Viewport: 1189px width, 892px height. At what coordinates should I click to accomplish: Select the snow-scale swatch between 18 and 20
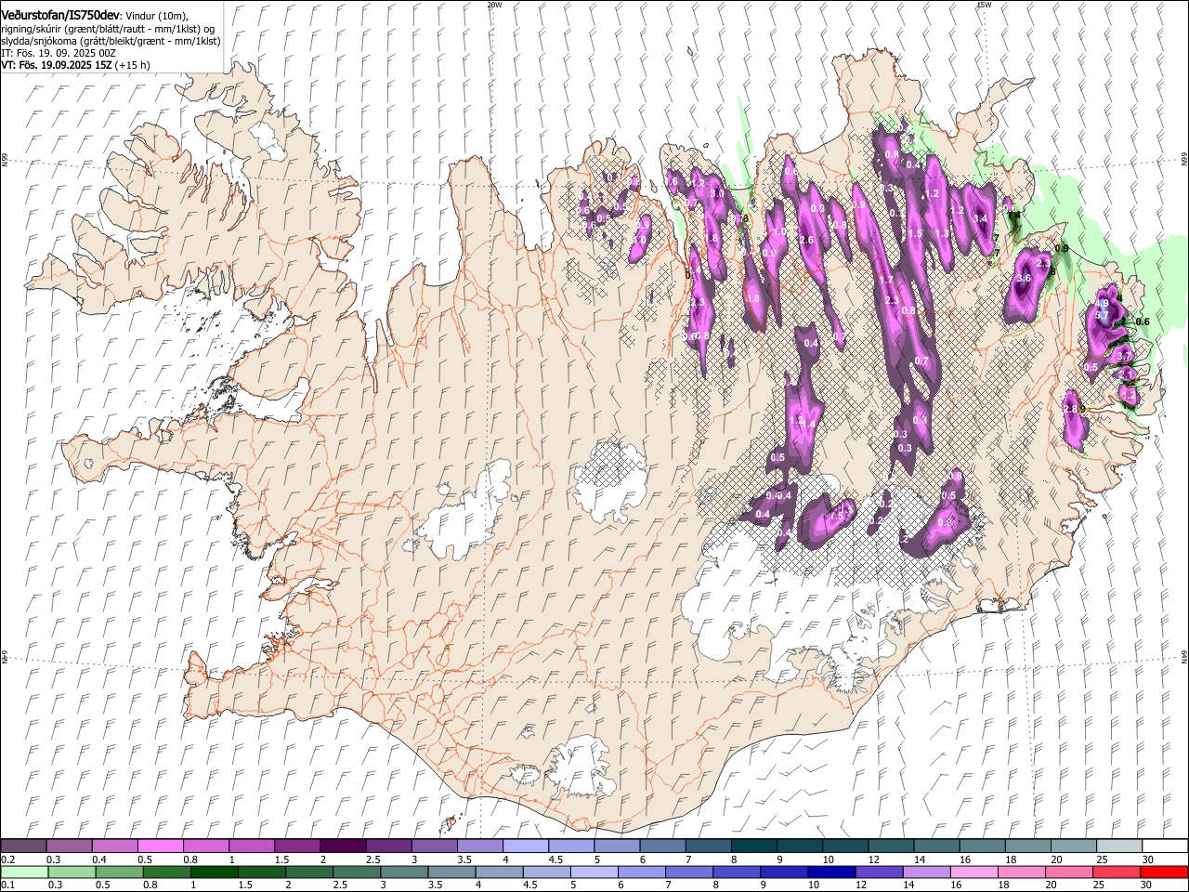click(x=1027, y=846)
